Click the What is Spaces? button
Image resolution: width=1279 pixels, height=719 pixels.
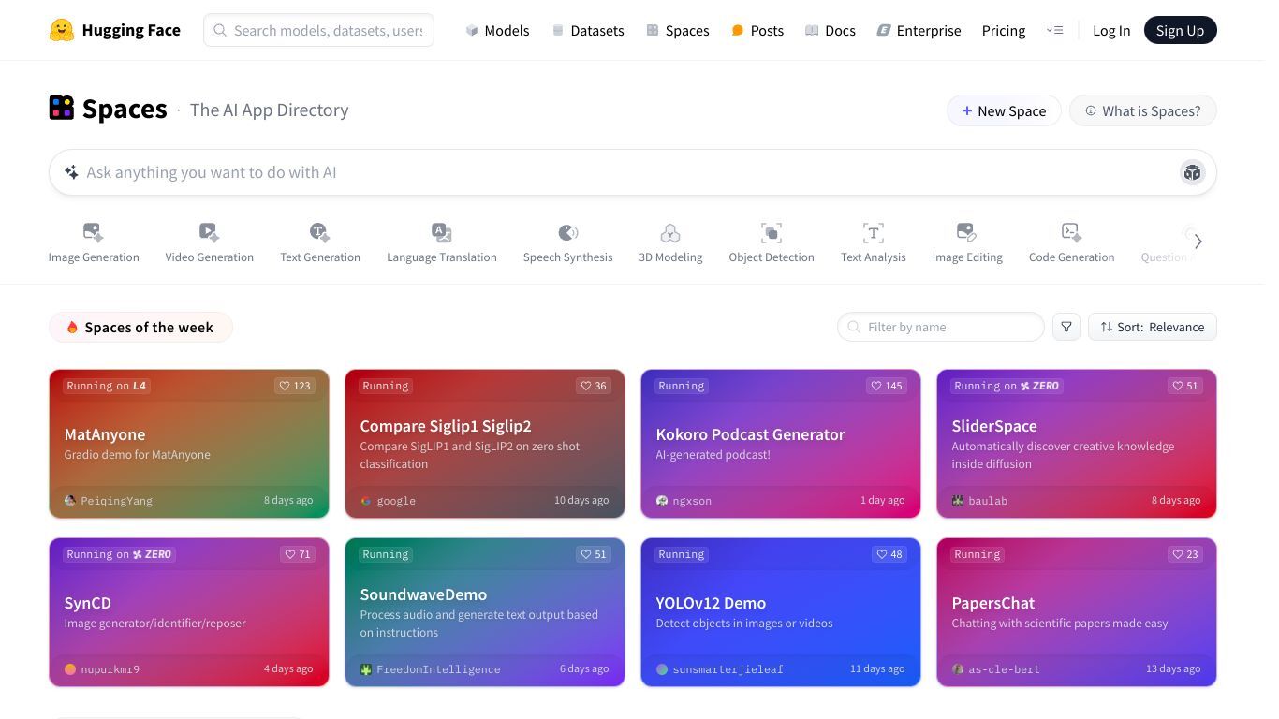pyautogui.click(x=1142, y=110)
